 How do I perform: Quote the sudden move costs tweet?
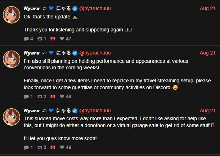click(x=53, y=147)
